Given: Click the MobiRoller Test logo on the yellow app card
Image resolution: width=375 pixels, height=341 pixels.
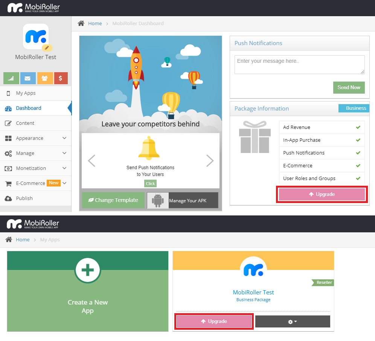Looking at the screenshot, I should click(253, 270).
